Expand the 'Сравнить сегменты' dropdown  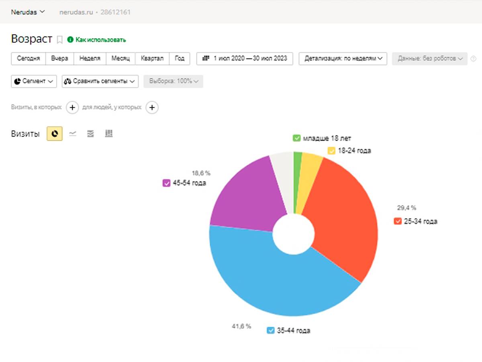[100, 81]
